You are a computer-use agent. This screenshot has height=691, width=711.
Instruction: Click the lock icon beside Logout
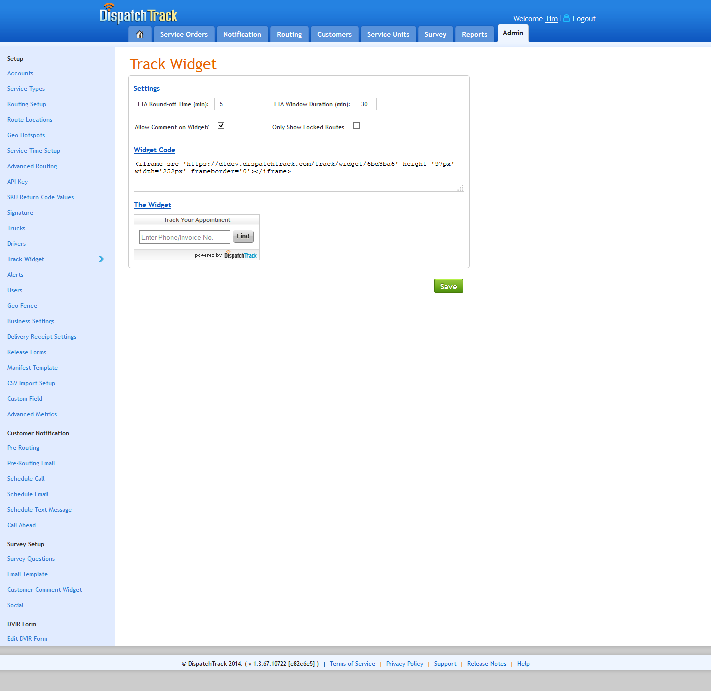coord(566,18)
